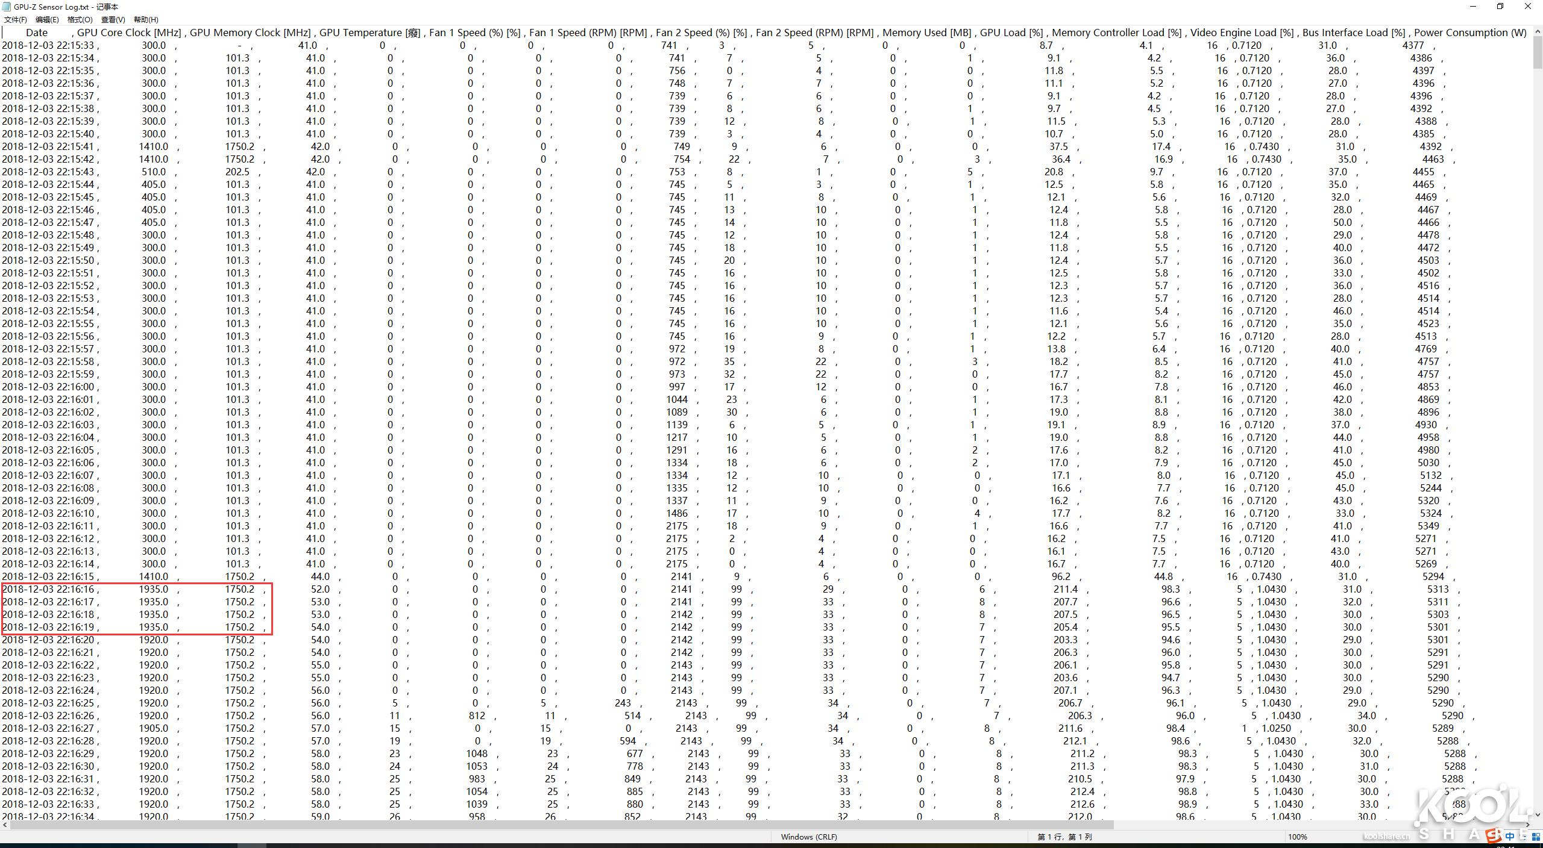Restore down the Notepad window

click(1500, 7)
